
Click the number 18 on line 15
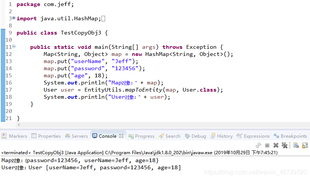98,75
